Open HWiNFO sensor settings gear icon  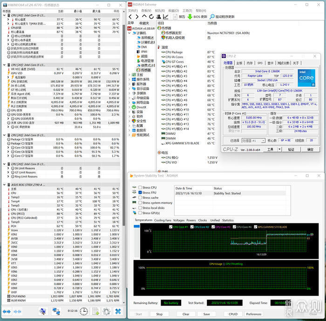(x=107, y=311)
